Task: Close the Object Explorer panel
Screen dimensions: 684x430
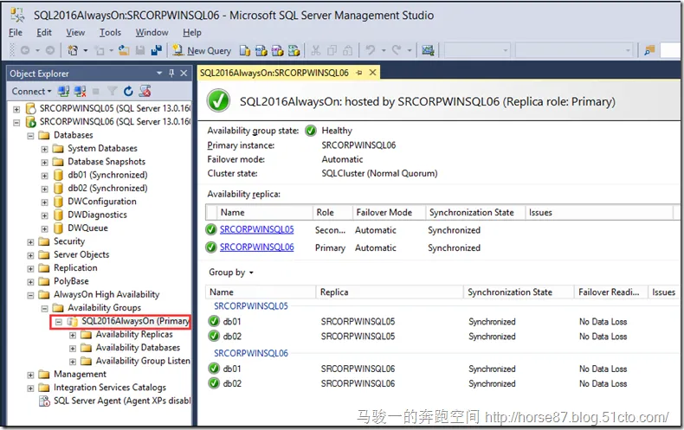Action: point(184,74)
